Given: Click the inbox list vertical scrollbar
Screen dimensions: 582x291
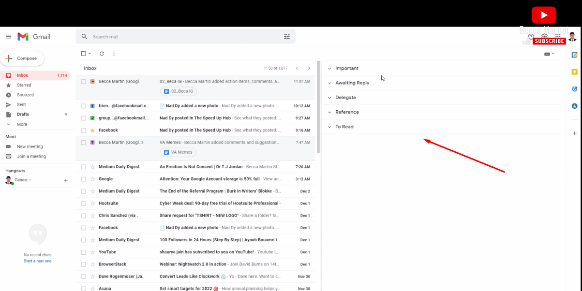Looking at the screenshot, I should click(x=318, y=107).
